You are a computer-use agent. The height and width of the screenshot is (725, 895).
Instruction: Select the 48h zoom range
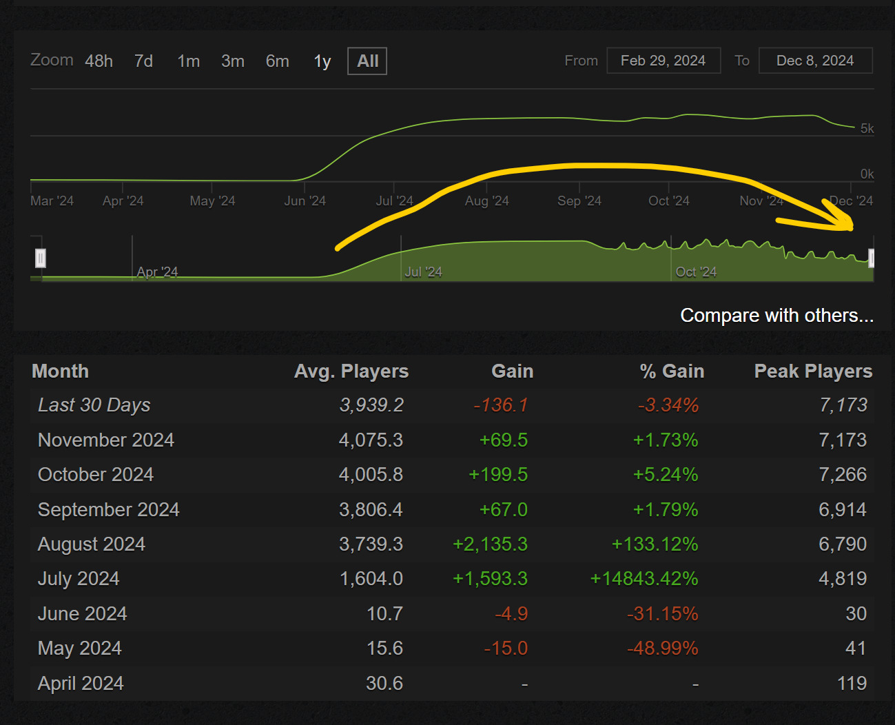pos(99,61)
